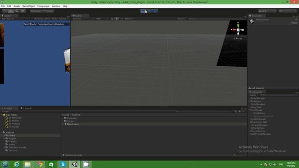The image size is (299, 168).
Task: Select the Hand tool in toolbar
Action: (5, 11)
